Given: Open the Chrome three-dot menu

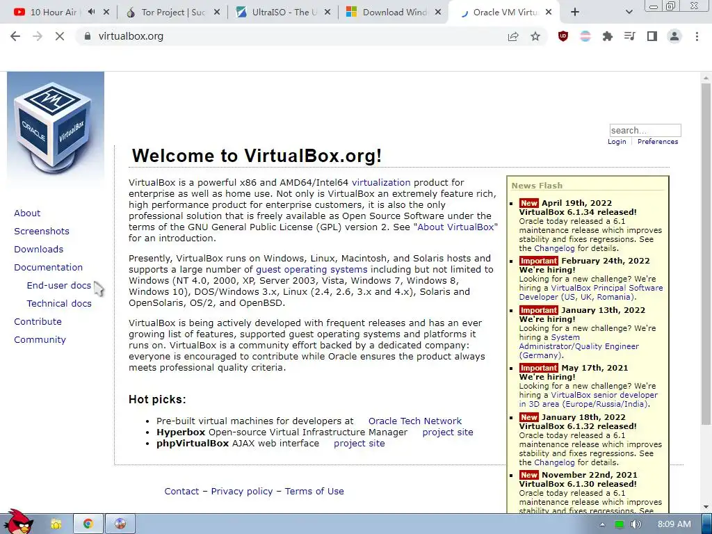Looking at the screenshot, I should [x=697, y=36].
